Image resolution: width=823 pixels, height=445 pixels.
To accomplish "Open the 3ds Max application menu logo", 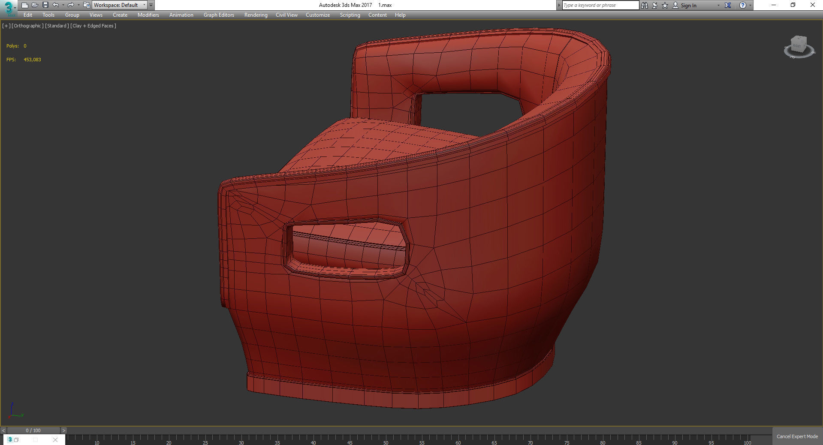I will (8, 8).
